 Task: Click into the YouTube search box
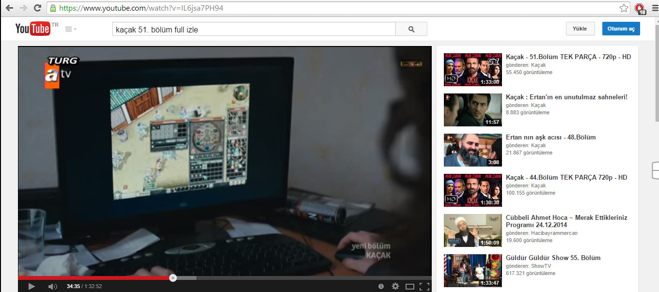coord(254,29)
